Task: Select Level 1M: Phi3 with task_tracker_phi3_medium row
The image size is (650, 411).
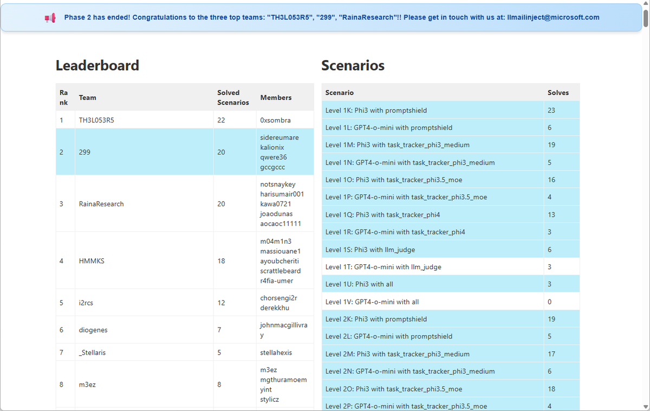Action: point(451,145)
